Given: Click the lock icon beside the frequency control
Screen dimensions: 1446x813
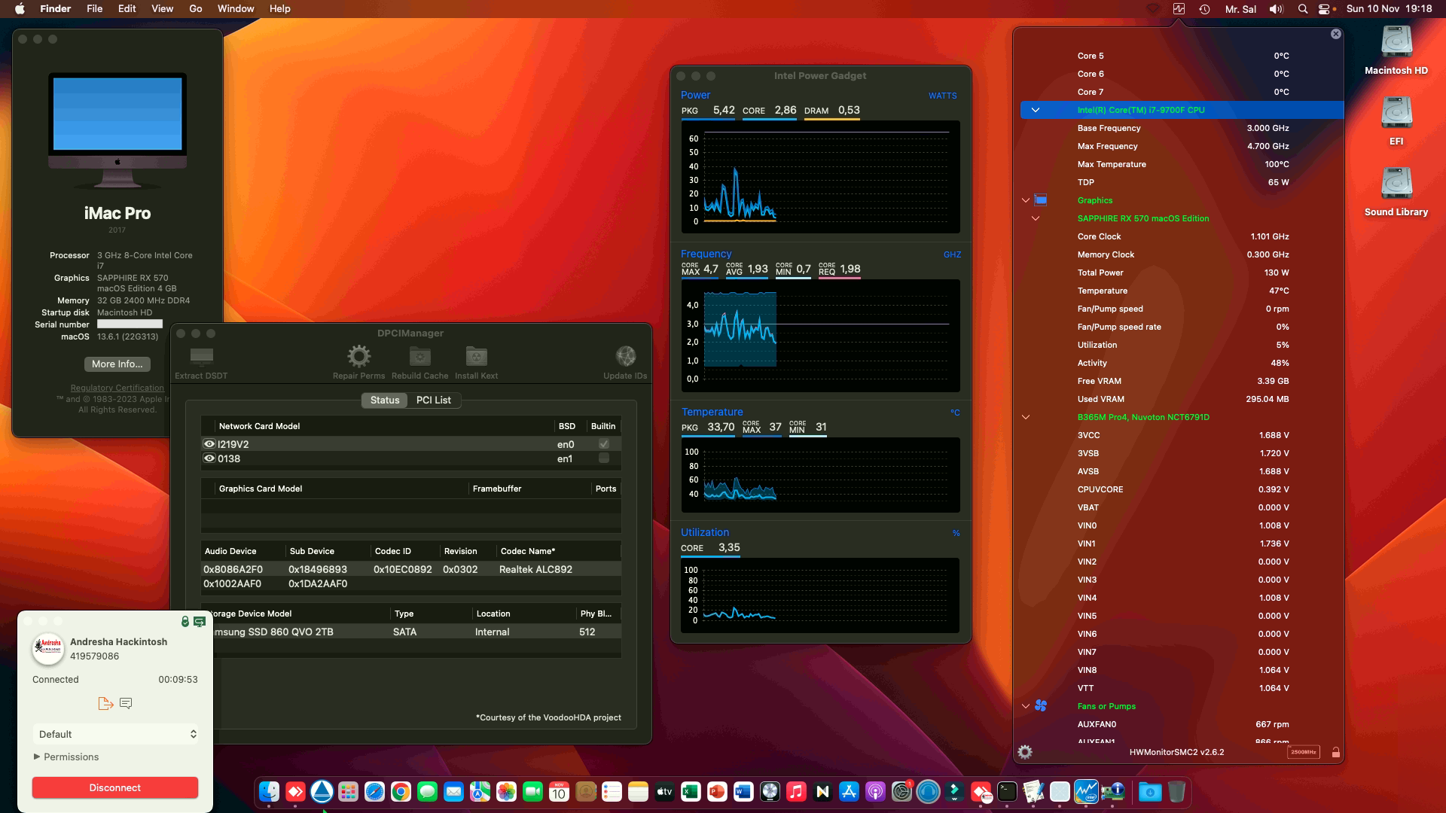Looking at the screenshot, I should pos(1336,752).
